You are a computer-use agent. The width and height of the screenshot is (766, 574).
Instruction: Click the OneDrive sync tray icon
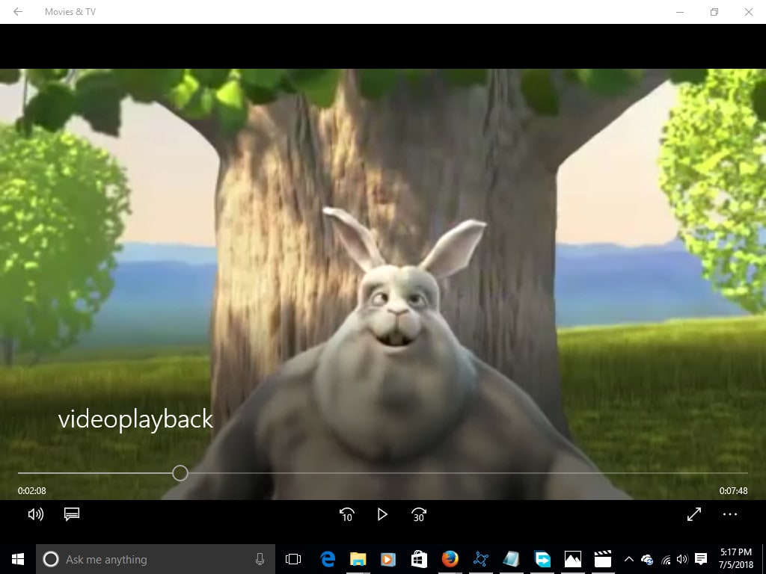pyautogui.click(x=647, y=559)
